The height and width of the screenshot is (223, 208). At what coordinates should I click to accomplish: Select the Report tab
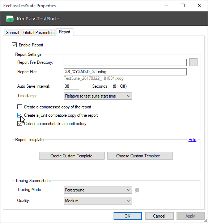point(65,32)
